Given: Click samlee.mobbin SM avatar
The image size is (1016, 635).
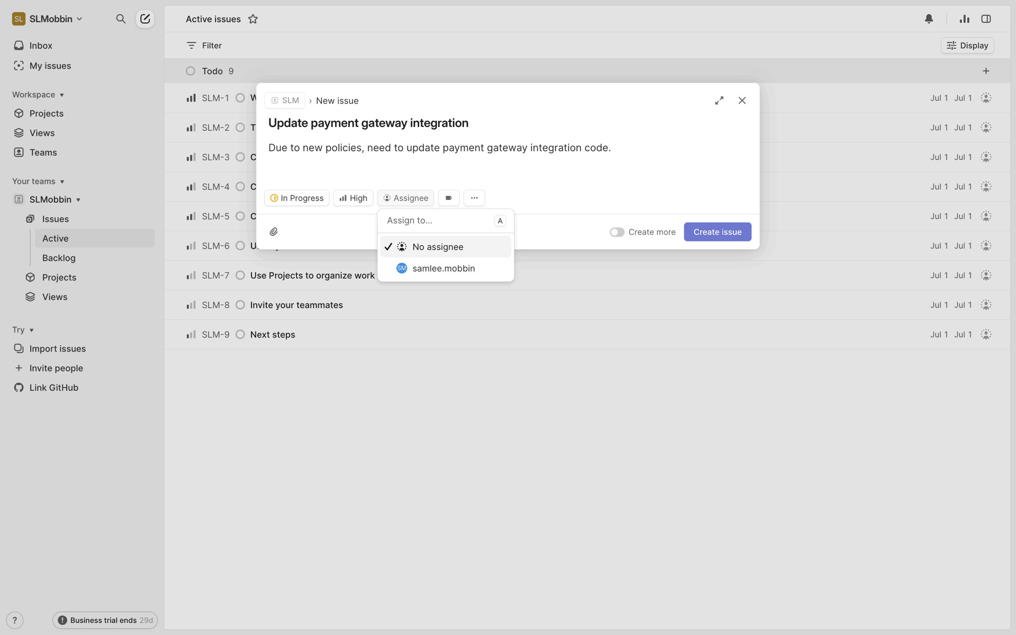Looking at the screenshot, I should tap(402, 268).
